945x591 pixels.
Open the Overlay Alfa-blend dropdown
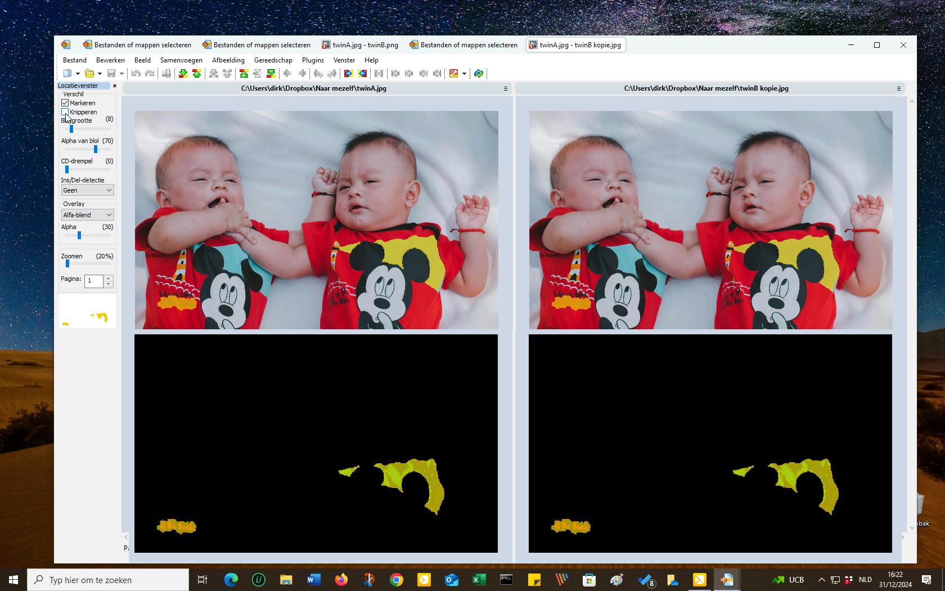pyautogui.click(x=87, y=215)
